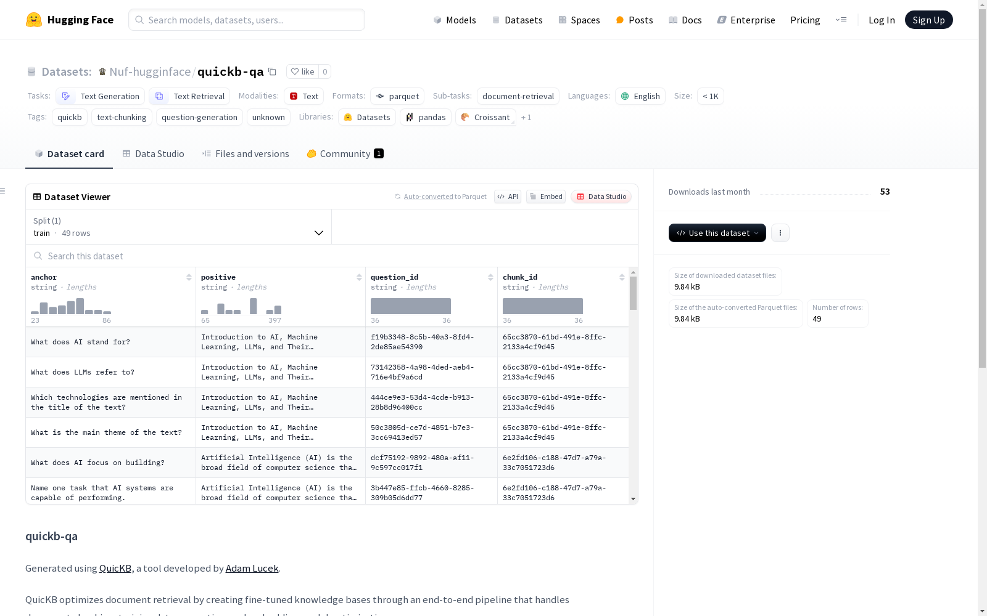
Task: Click the Sign Up button
Action: [x=929, y=20]
